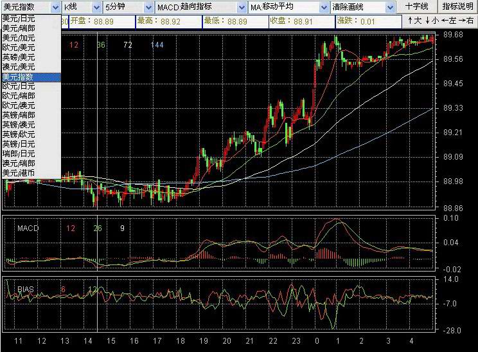Shift chart left with ←左 button
Screen dimensions: 478x352
point(448,21)
